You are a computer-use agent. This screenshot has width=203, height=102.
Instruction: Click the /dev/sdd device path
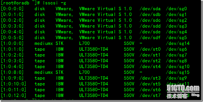(150, 26)
